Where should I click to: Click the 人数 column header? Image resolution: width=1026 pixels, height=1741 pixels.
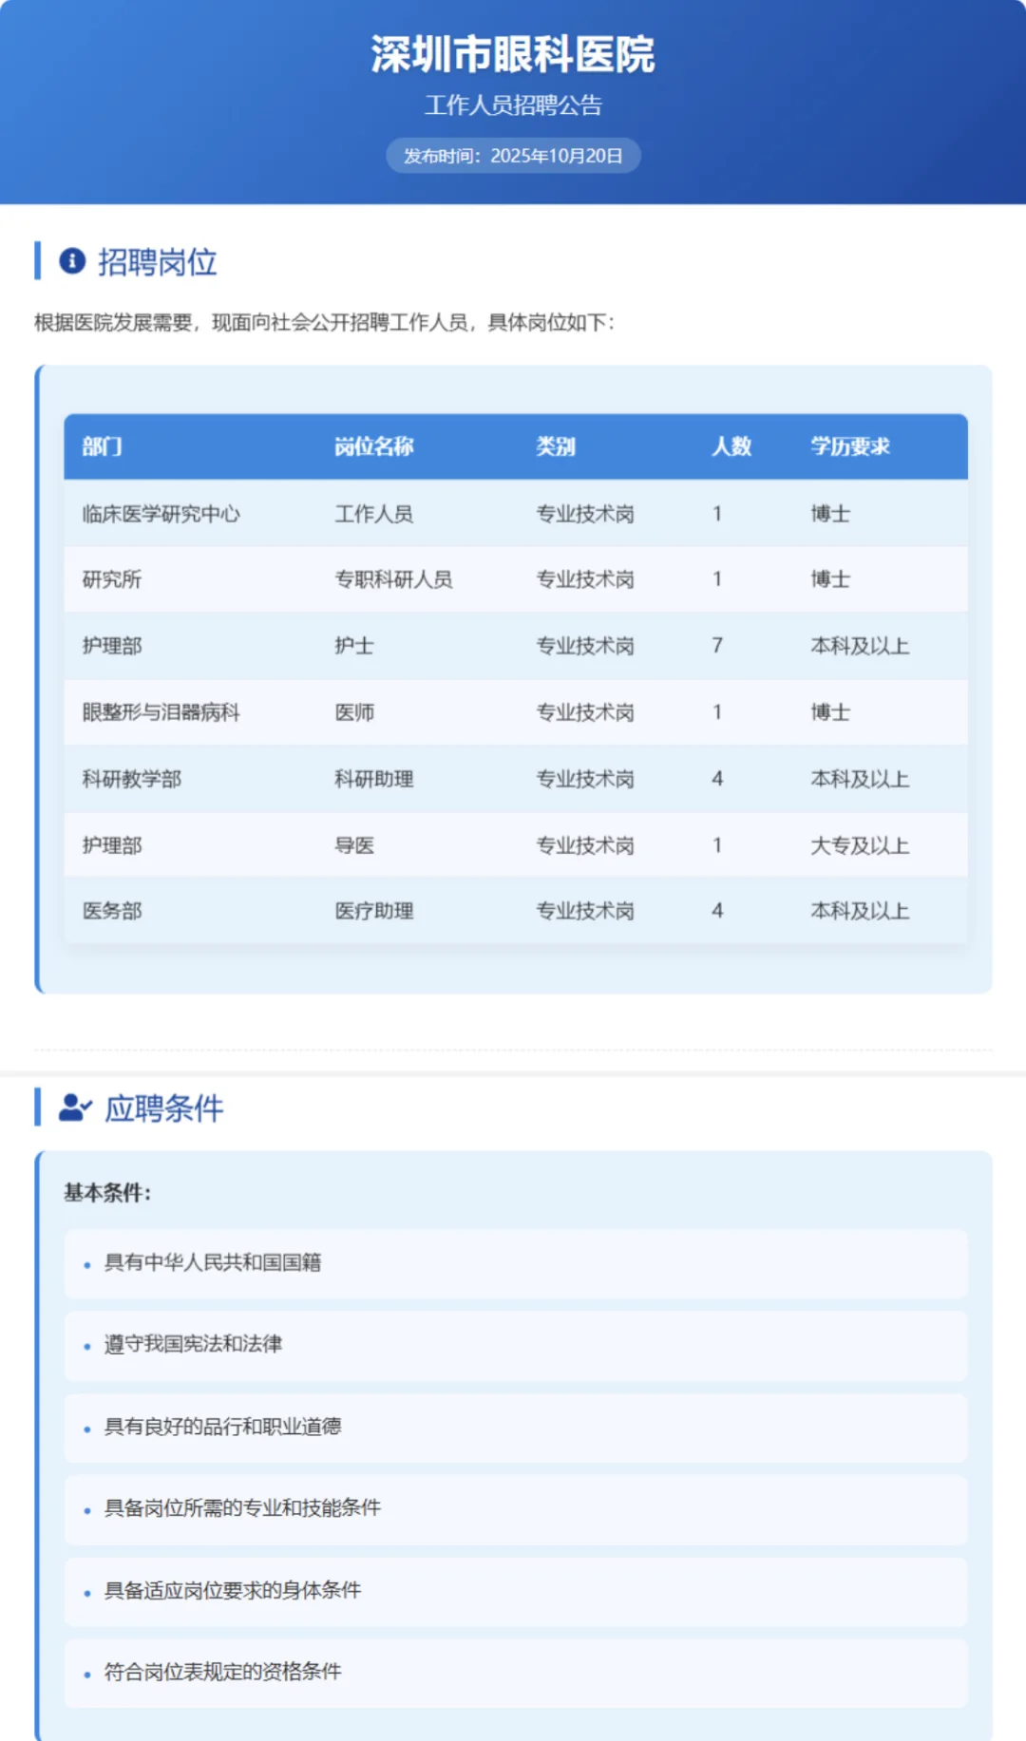[732, 446]
